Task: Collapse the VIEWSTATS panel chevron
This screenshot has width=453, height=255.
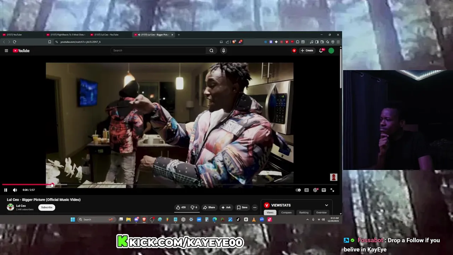Action: pos(326,205)
